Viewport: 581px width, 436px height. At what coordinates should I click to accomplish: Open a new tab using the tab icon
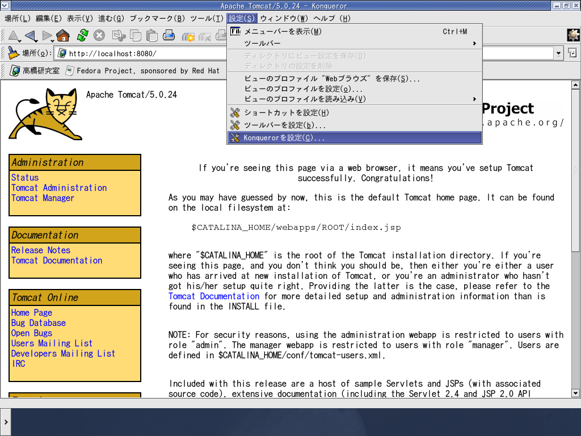tap(188, 36)
